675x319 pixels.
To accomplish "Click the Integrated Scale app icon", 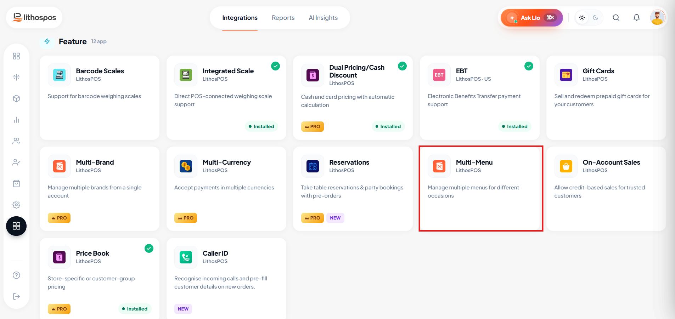I will (186, 75).
